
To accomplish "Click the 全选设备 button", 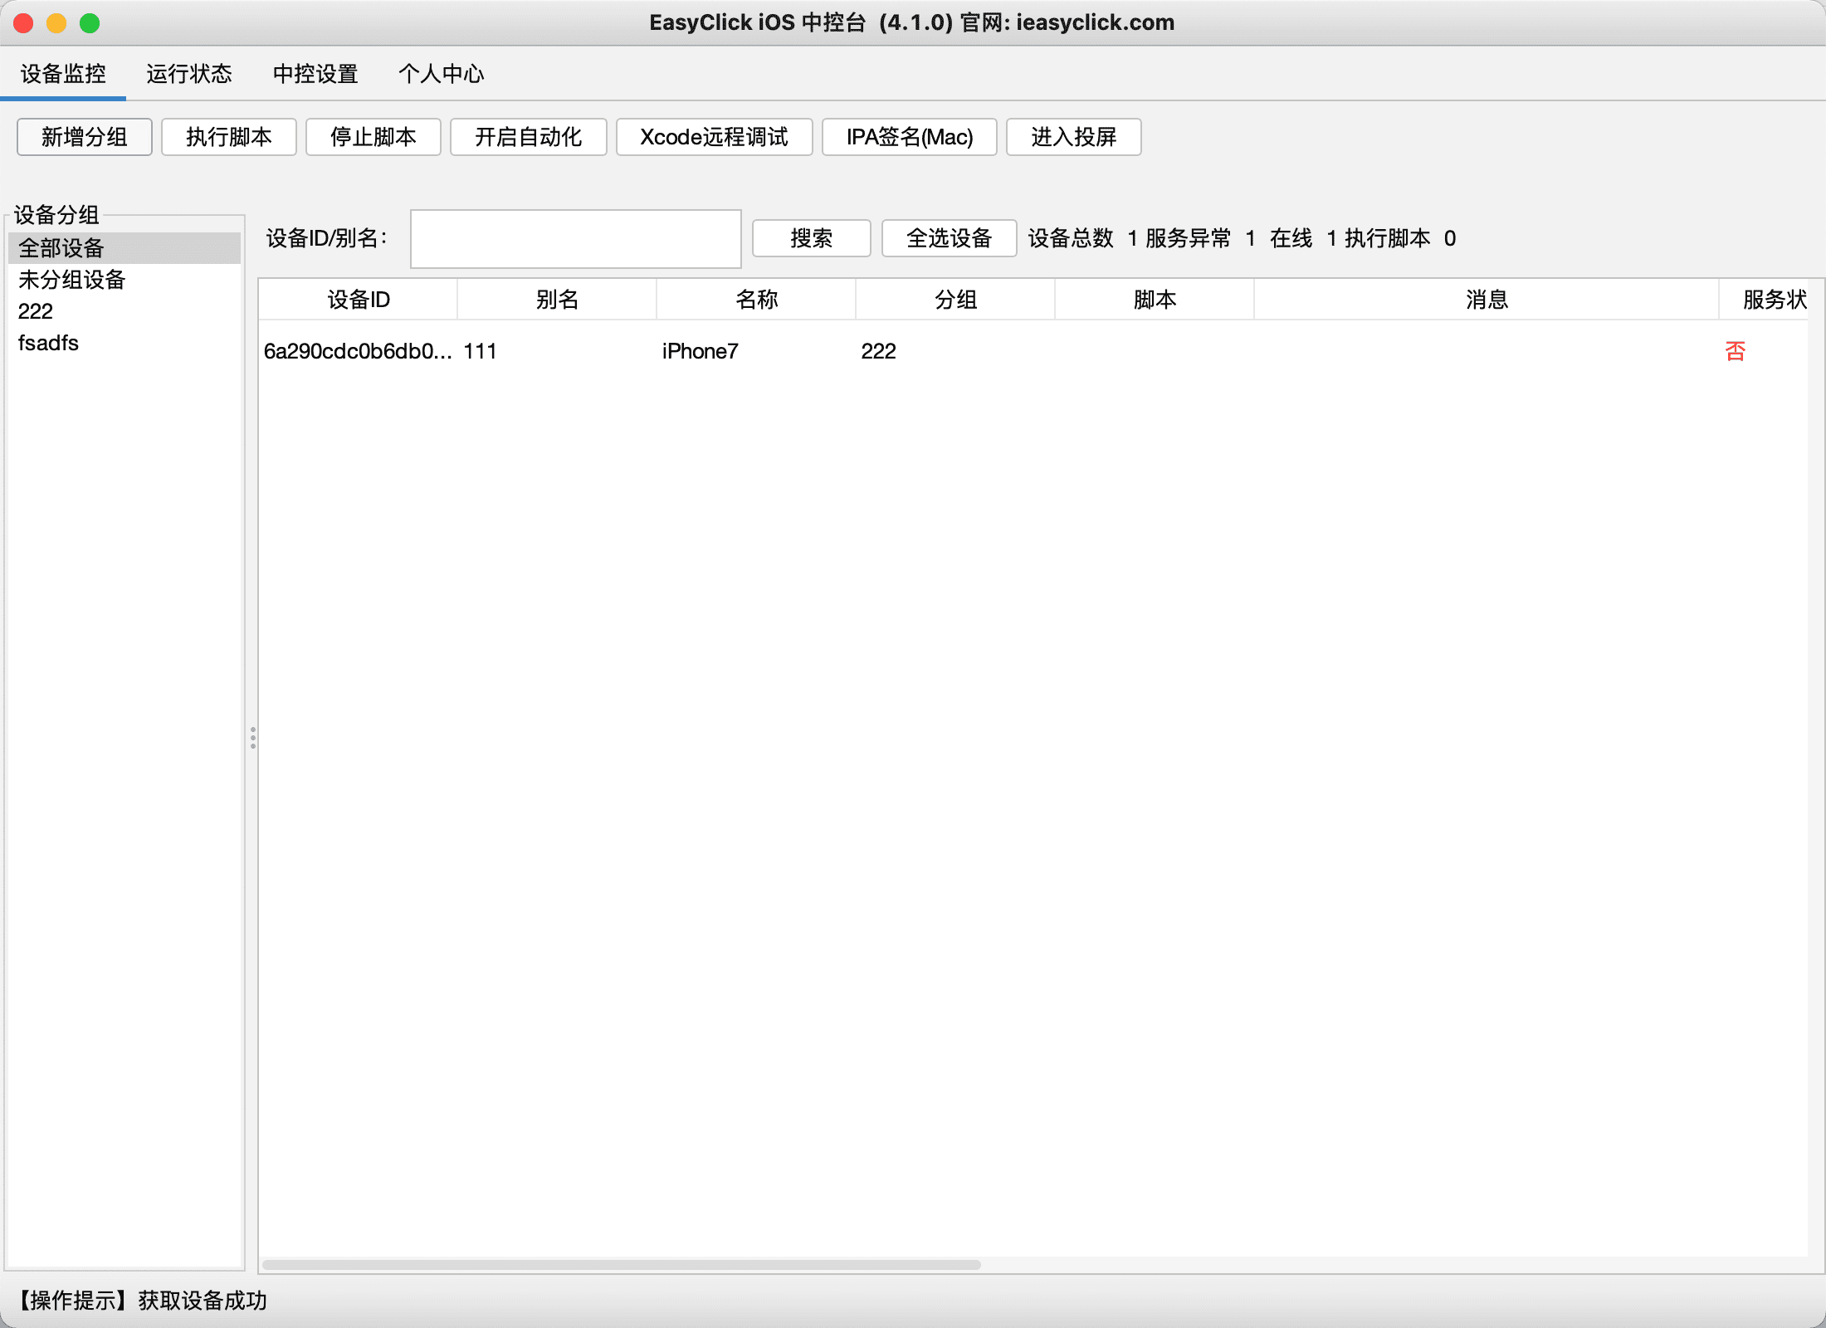I will (949, 239).
